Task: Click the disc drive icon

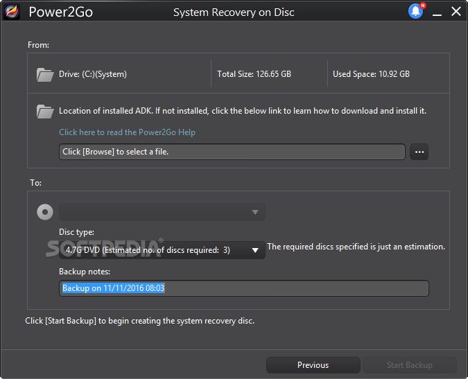Action: click(45, 212)
